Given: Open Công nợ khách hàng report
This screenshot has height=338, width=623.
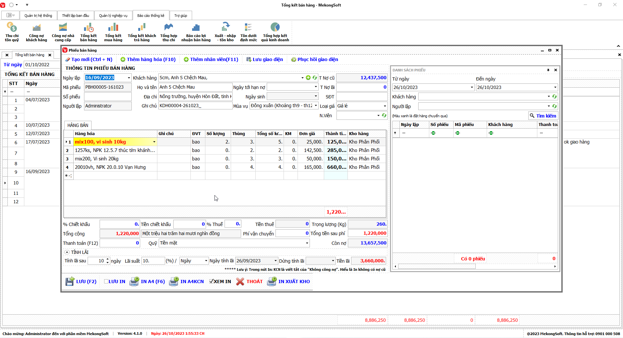Looking at the screenshot, I should click(36, 32).
